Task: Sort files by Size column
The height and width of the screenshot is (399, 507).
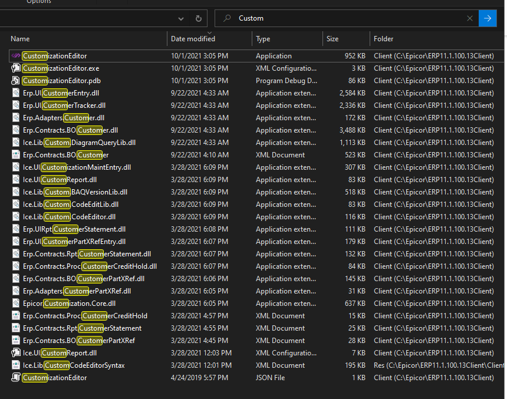Action: point(332,39)
